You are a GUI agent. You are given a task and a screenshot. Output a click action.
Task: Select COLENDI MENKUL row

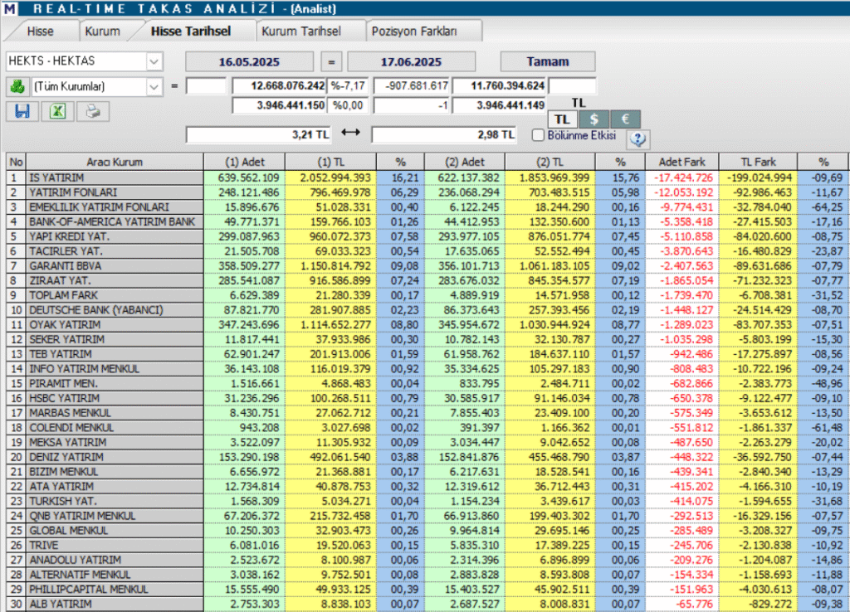pos(427,428)
